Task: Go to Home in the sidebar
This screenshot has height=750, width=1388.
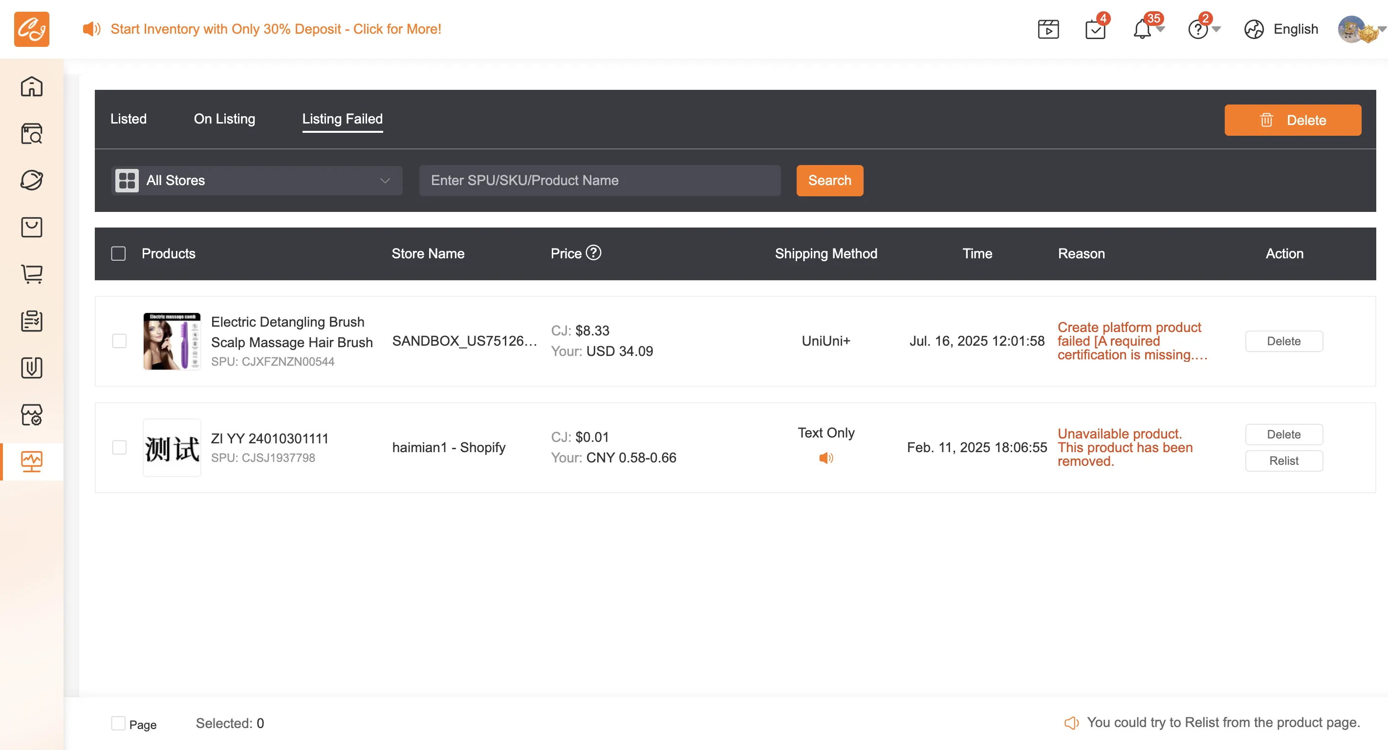Action: pos(31,86)
